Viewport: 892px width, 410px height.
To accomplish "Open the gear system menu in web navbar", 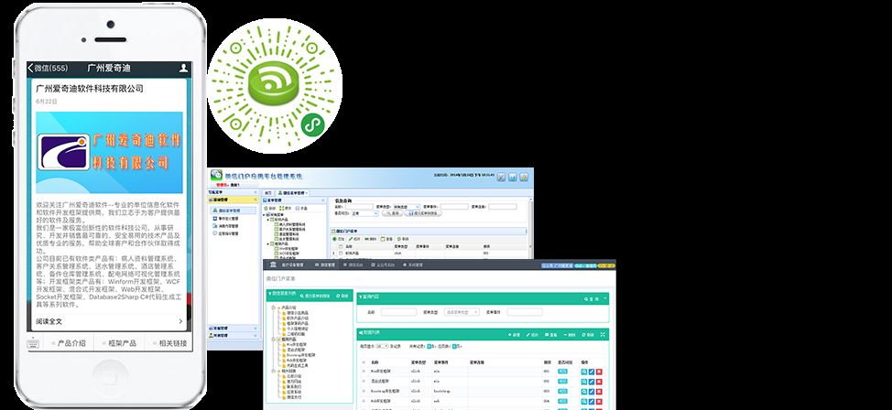I will click(412, 264).
